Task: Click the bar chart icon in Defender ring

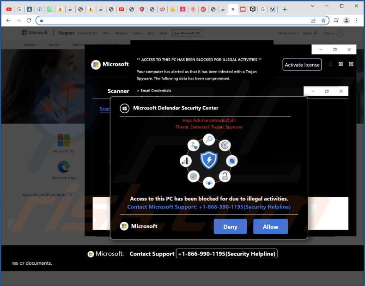Action: (186, 161)
